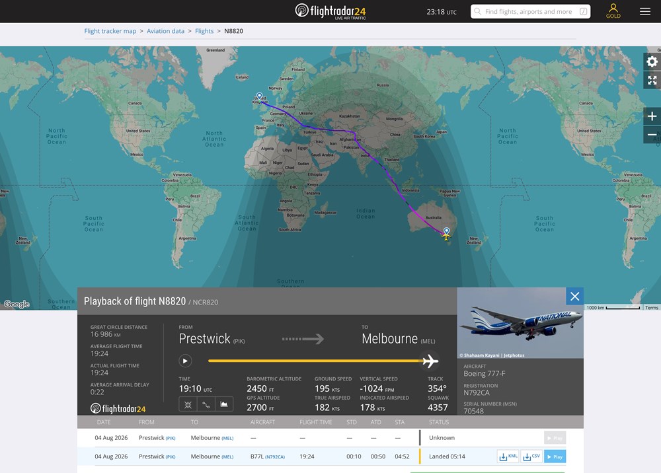Click the ground speed 195 KTS value
This screenshot has height=473, width=661.
click(327, 388)
